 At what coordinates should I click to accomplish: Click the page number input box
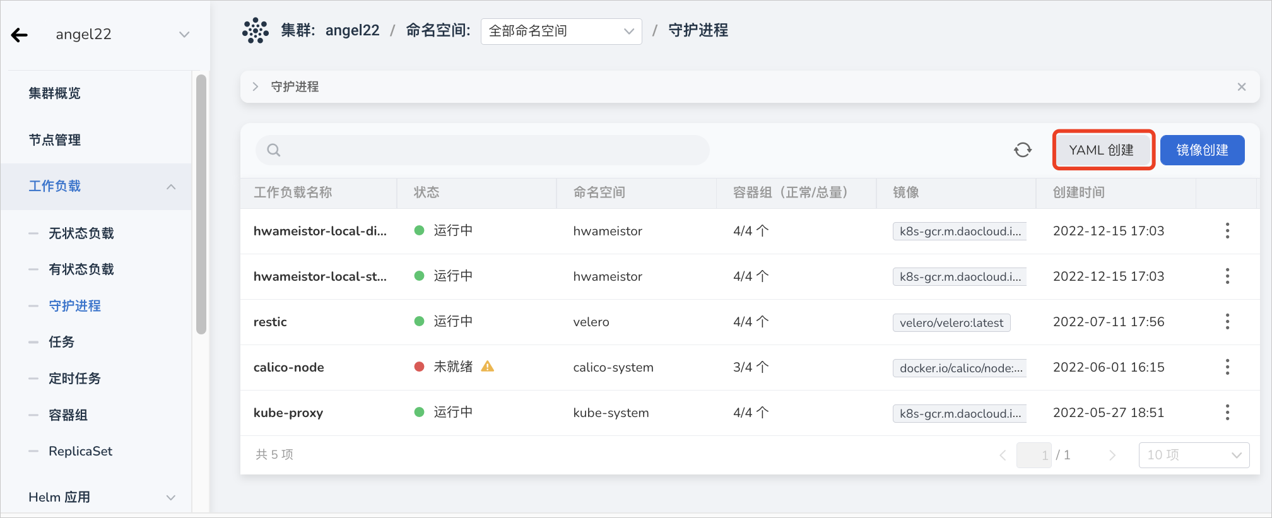coord(1034,455)
